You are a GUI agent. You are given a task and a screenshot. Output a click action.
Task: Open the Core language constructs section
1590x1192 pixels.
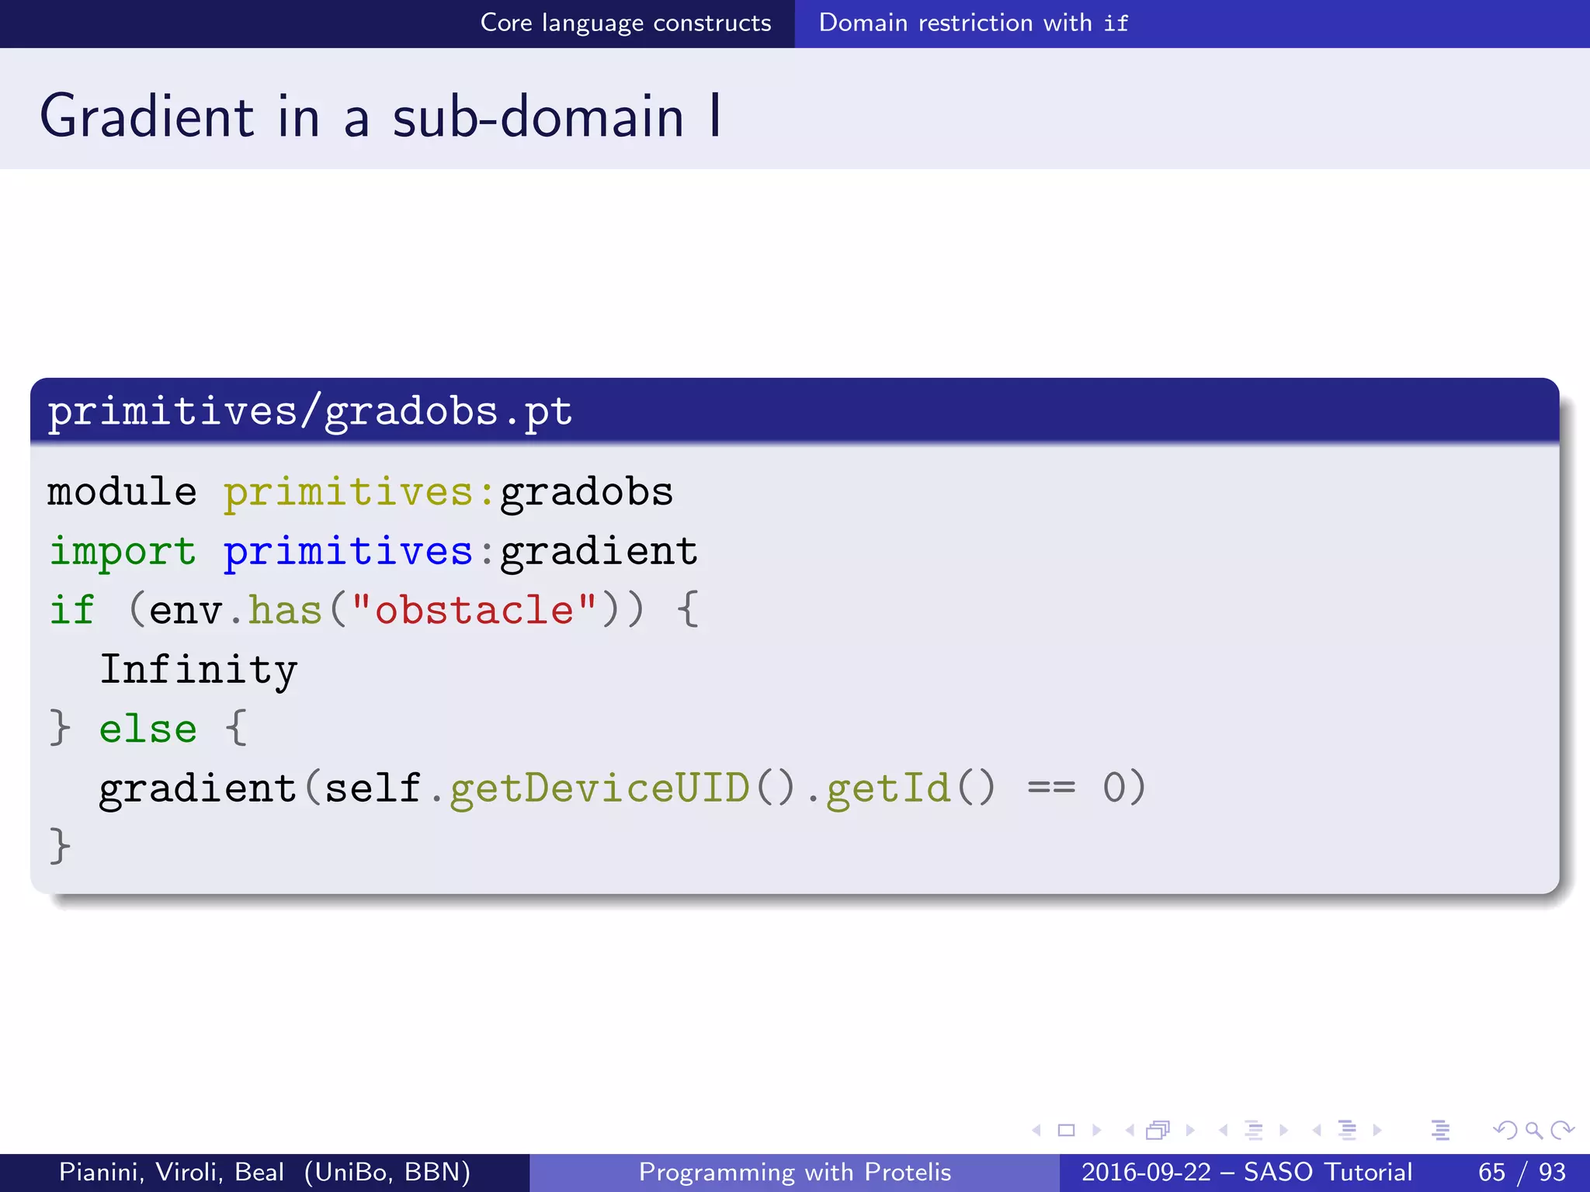click(x=626, y=23)
